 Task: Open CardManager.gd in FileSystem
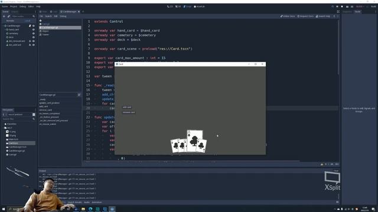17,151
